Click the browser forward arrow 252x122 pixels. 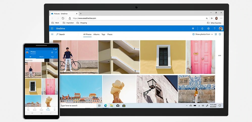pos(58,18)
